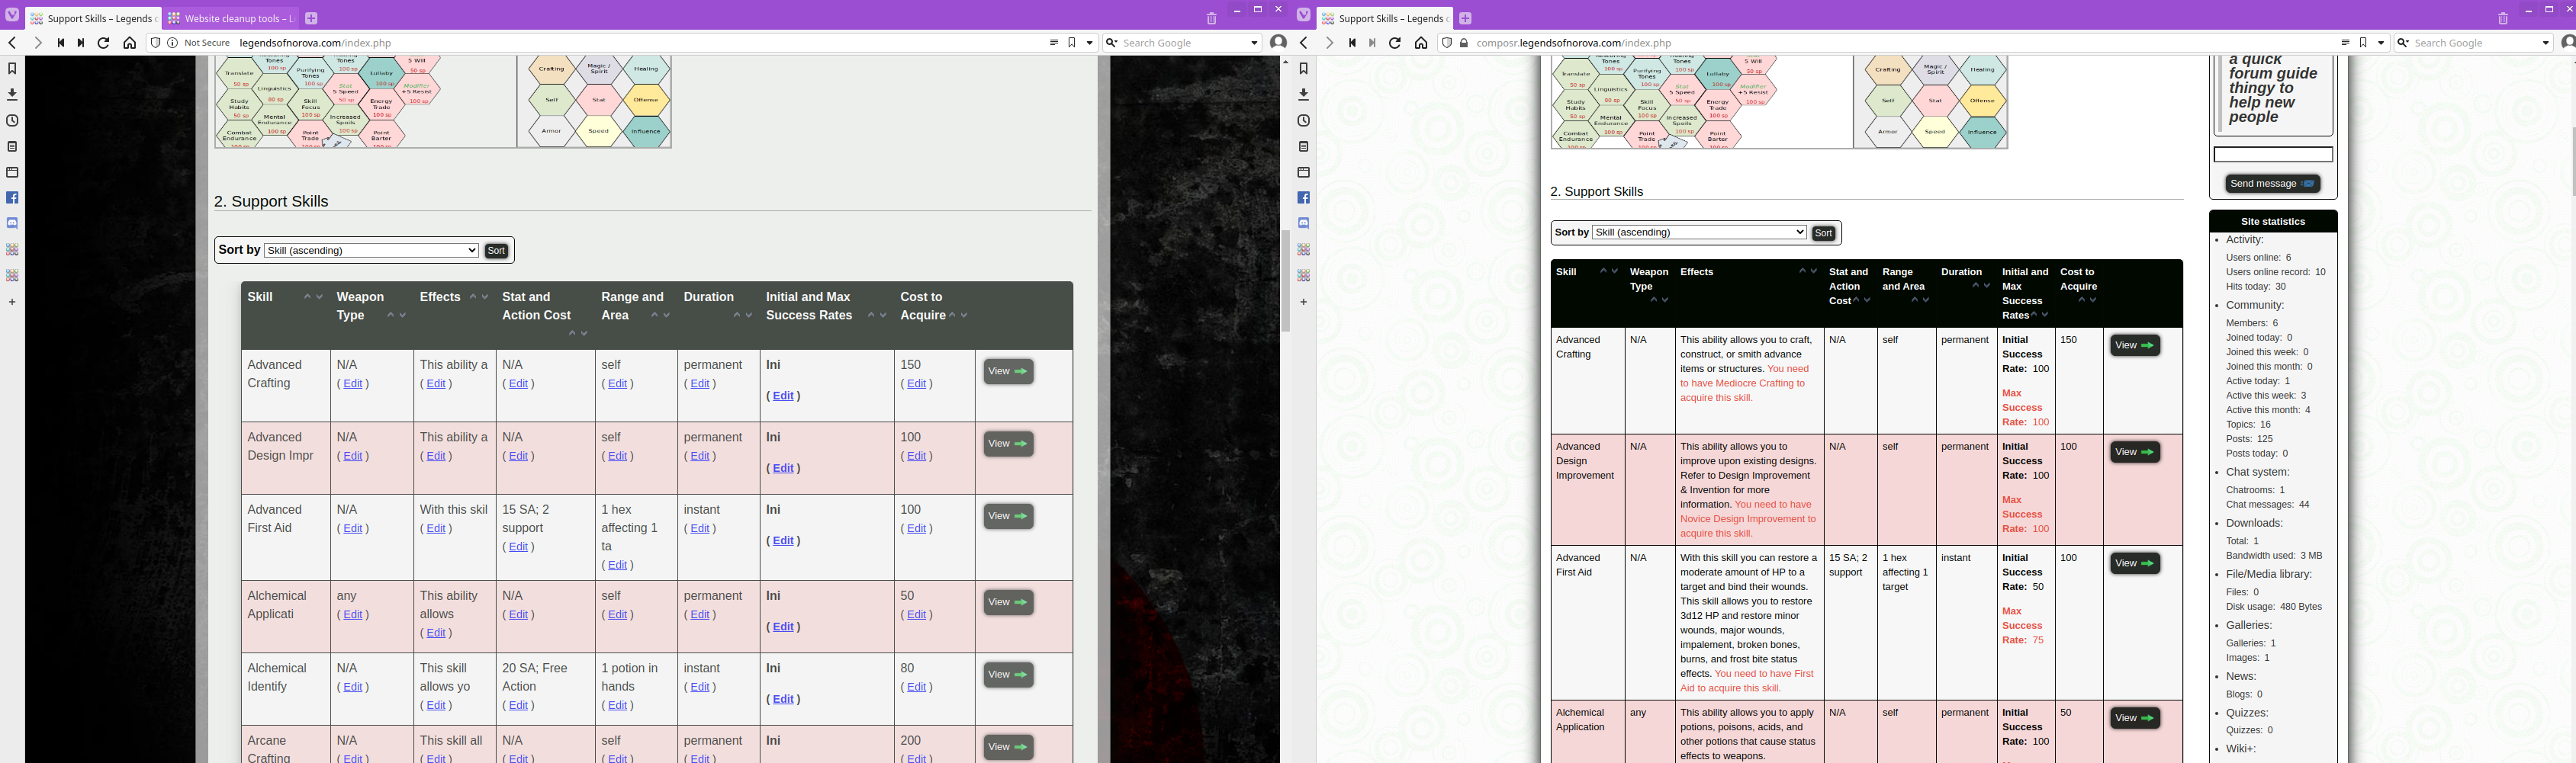Open new tab in right window
2576x763 pixels.
[1465, 18]
